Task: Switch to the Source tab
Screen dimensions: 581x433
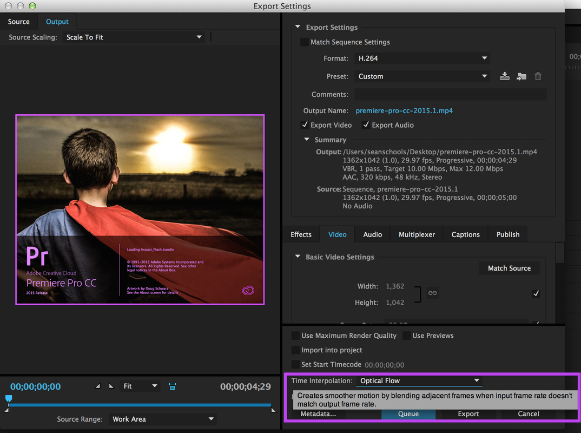Action: pyautogui.click(x=18, y=22)
